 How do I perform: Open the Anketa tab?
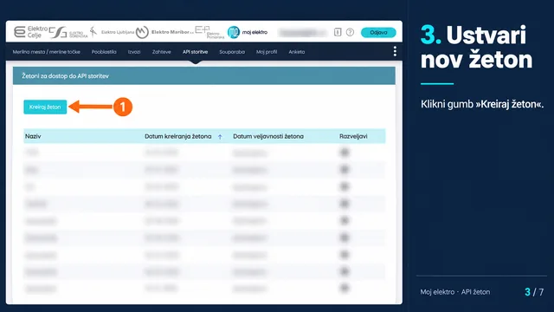coord(296,52)
